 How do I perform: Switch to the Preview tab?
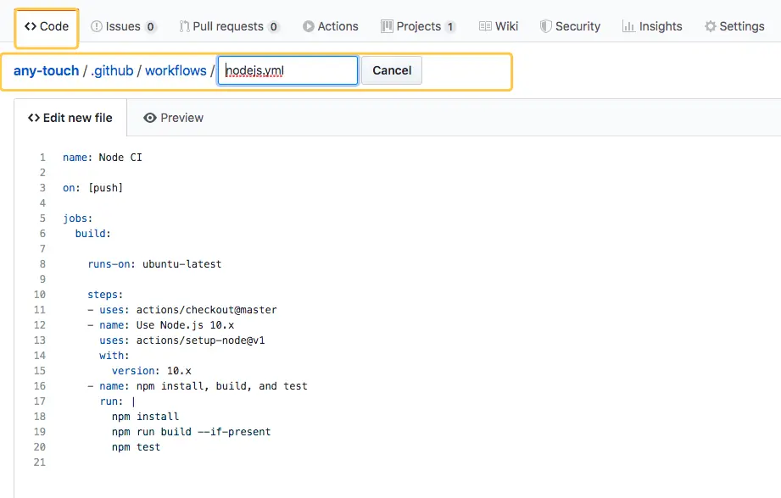coord(174,118)
